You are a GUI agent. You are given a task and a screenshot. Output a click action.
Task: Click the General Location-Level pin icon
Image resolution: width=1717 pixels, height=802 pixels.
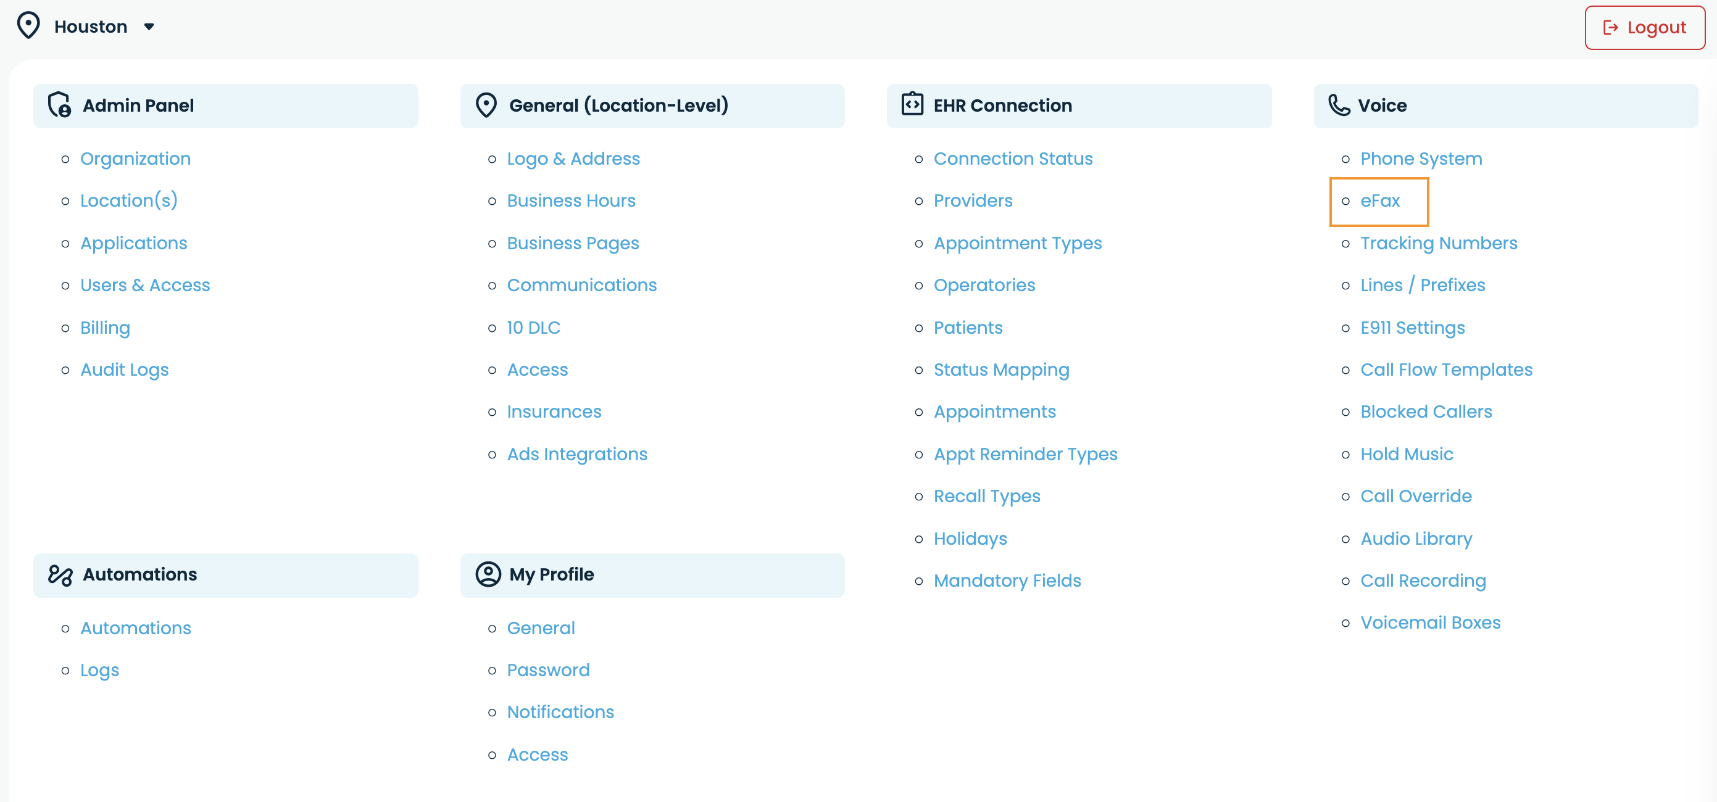pyautogui.click(x=486, y=105)
